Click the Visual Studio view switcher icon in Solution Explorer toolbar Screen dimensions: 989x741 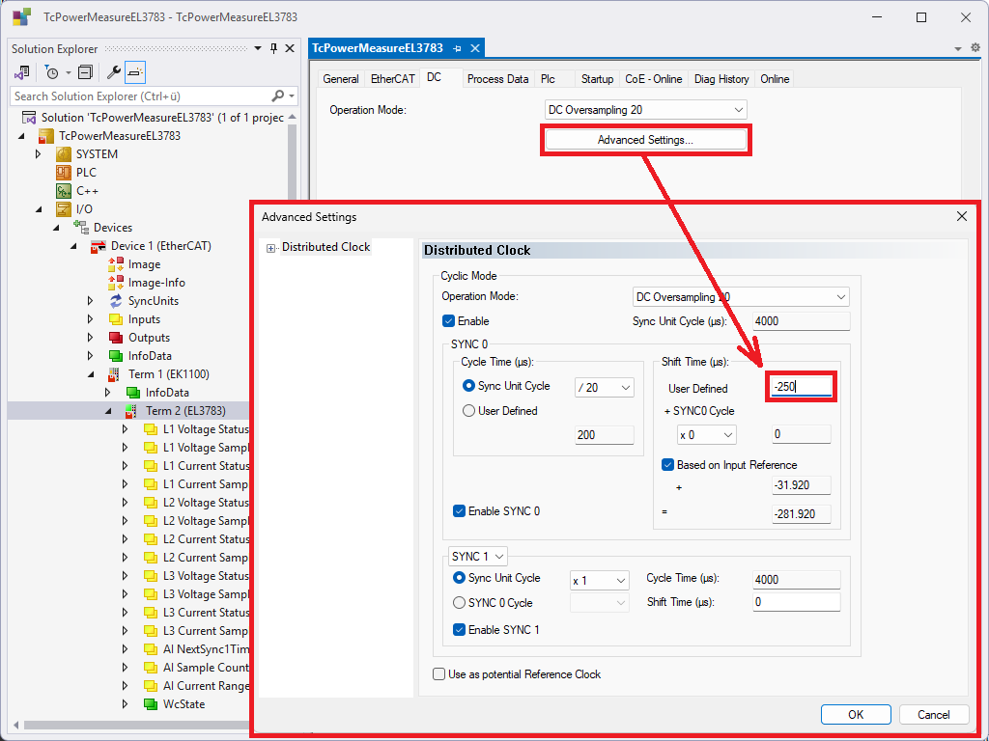(x=21, y=72)
